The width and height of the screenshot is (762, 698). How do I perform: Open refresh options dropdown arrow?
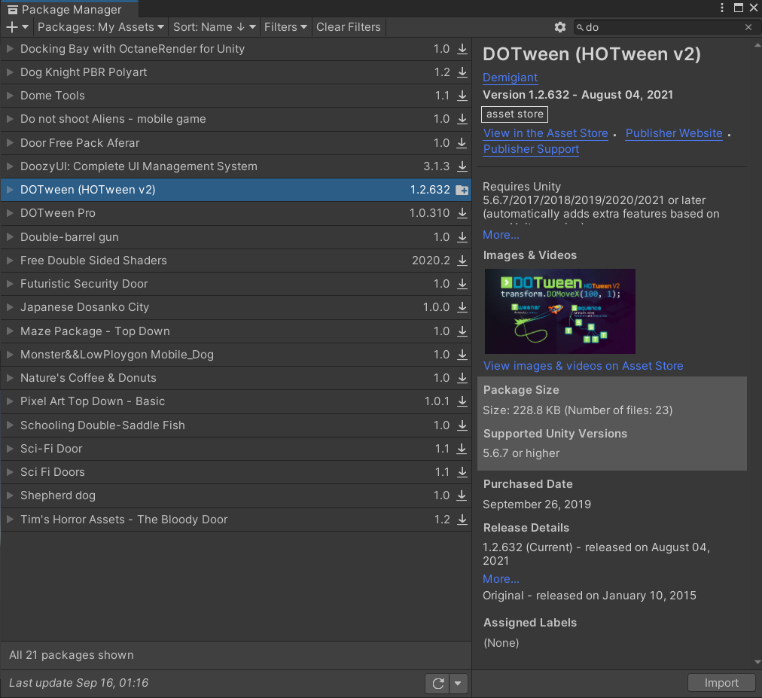click(458, 684)
